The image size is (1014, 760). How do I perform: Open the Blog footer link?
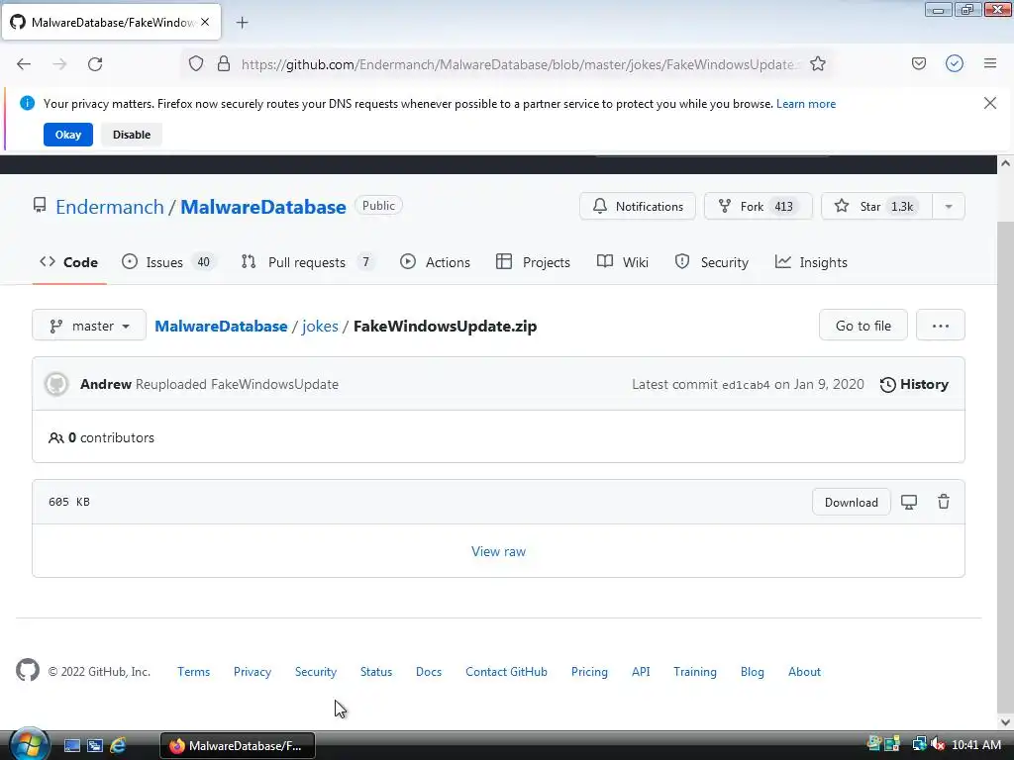click(753, 672)
